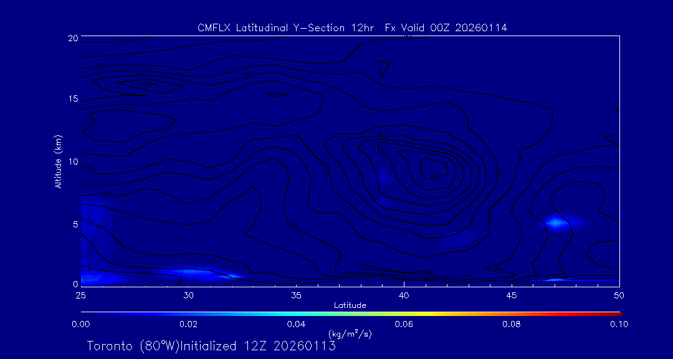Click the plot title "CMFLX Latitudinal Y-Section 12hr"

(286, 28)
